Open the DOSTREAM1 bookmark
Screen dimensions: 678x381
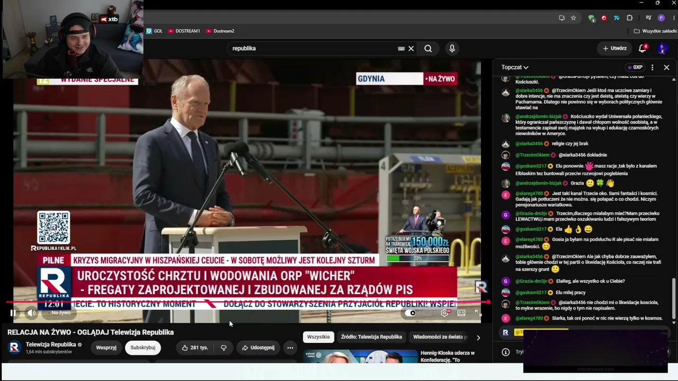point(184,31)
